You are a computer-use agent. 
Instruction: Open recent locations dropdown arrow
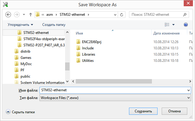point(24,15)
